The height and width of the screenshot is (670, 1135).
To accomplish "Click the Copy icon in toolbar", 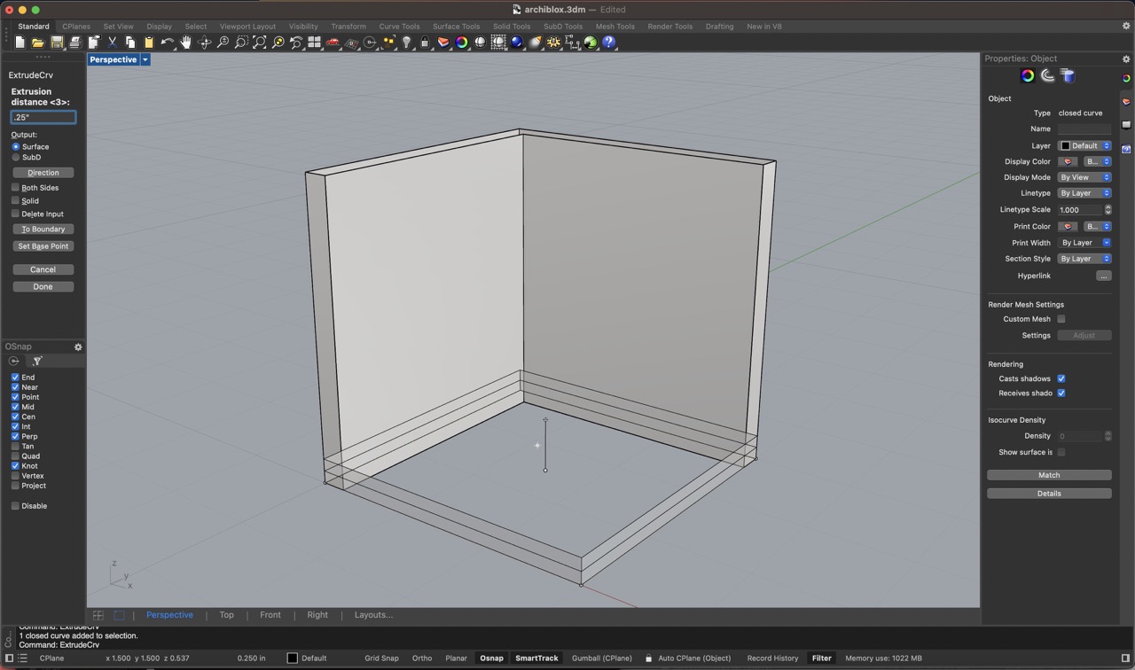I will click(x=130, y=43).
